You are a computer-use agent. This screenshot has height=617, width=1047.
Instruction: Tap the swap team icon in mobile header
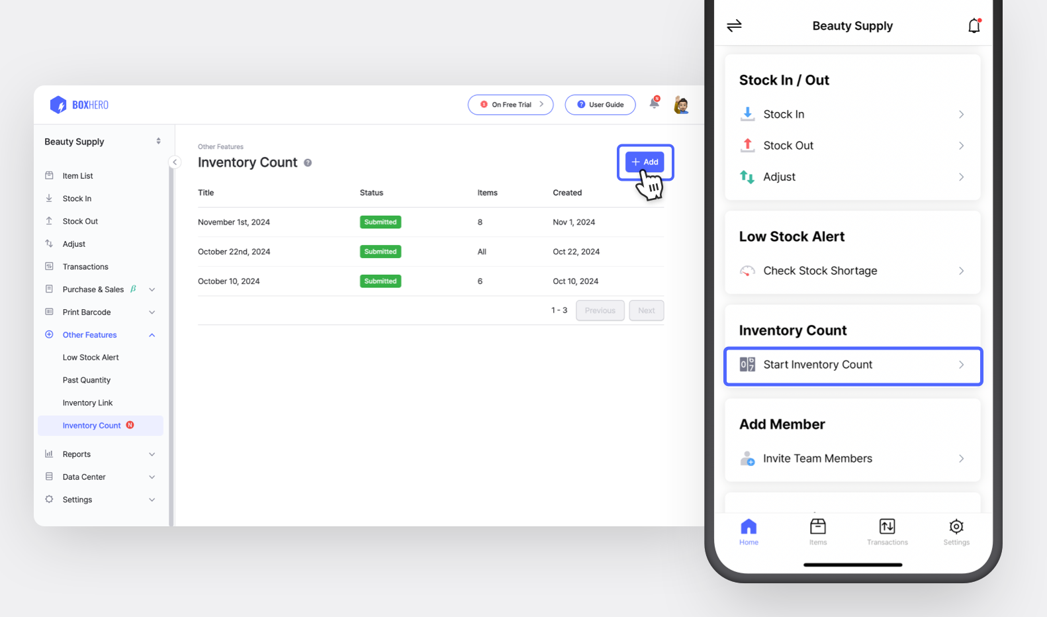tap(734, 26)
